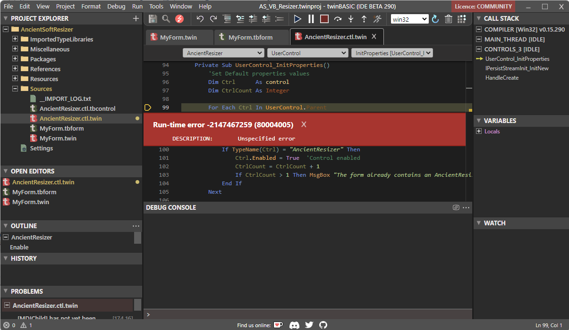
Task: Pause execution with the Pause icon
Action: coord(311,19)
